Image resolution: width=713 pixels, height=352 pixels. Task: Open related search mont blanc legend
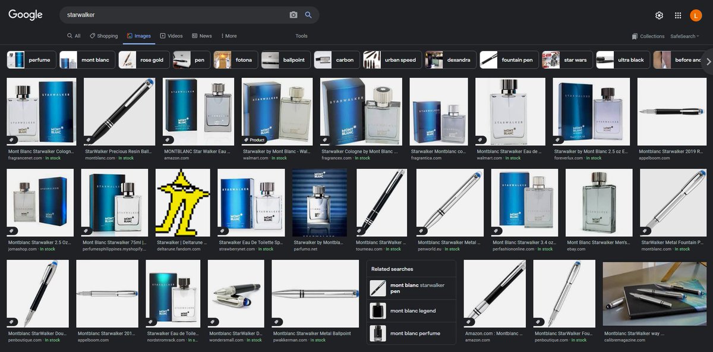click(411, 311)
